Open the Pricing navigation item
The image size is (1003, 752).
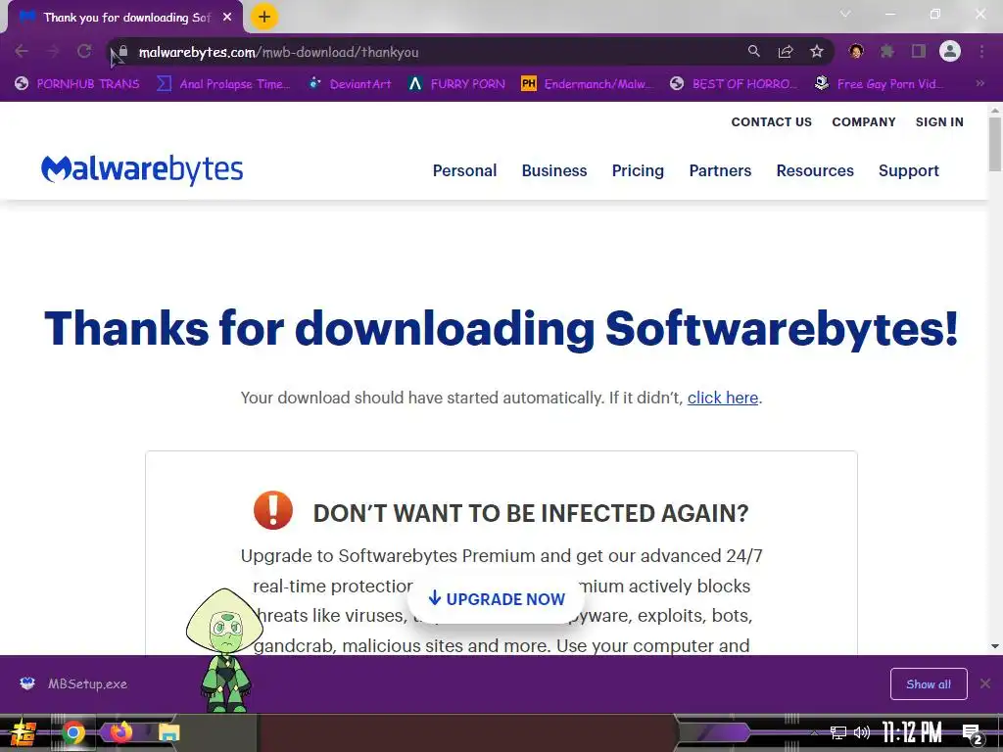point(638,170)
